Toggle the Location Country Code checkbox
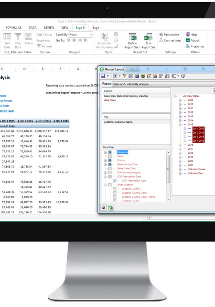This screenshot has width=215, height=307. pos(115,193)
